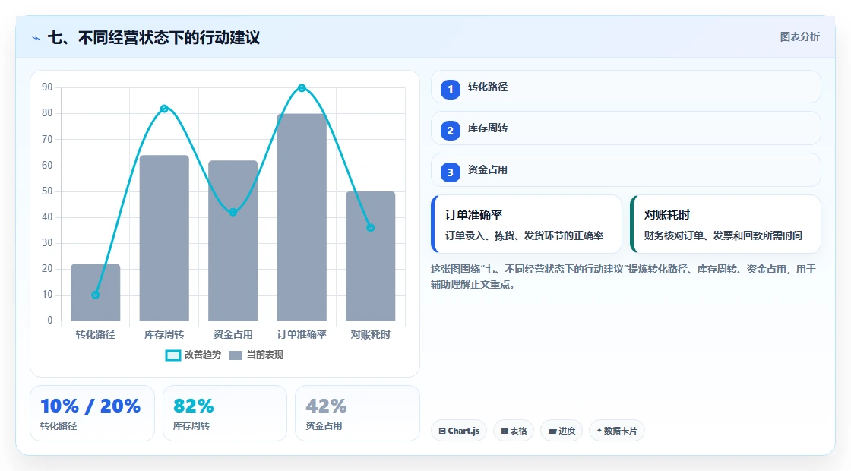
Task: Click the number 3 badge for 资金占用
Action: 450,172
